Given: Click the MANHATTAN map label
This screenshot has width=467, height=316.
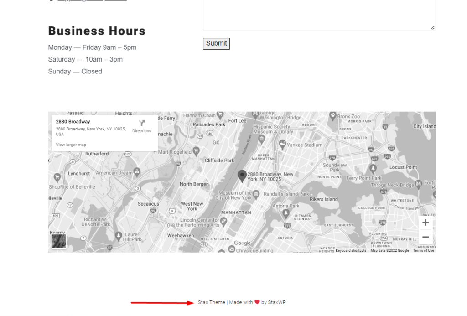Looking at the screenshot, I should tap(236, 212).
